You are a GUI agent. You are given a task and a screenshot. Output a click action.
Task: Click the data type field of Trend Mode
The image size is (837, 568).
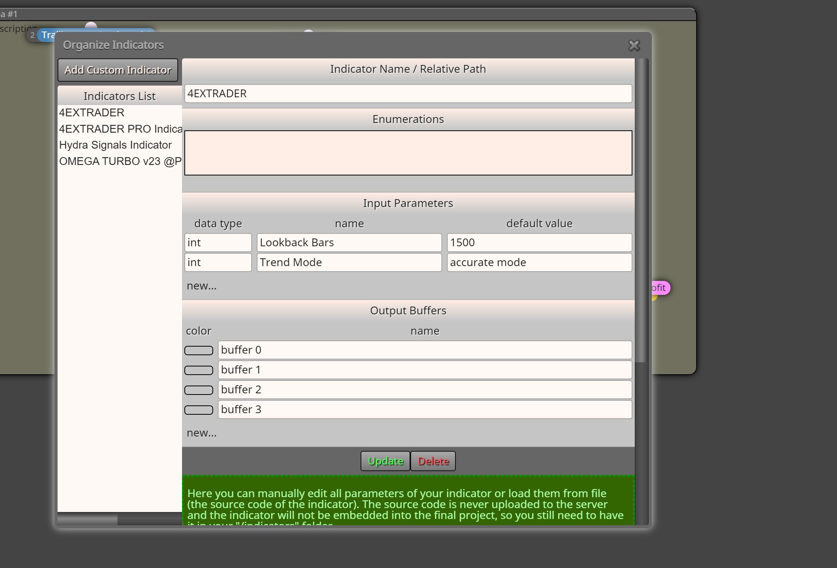coord(218,263)
